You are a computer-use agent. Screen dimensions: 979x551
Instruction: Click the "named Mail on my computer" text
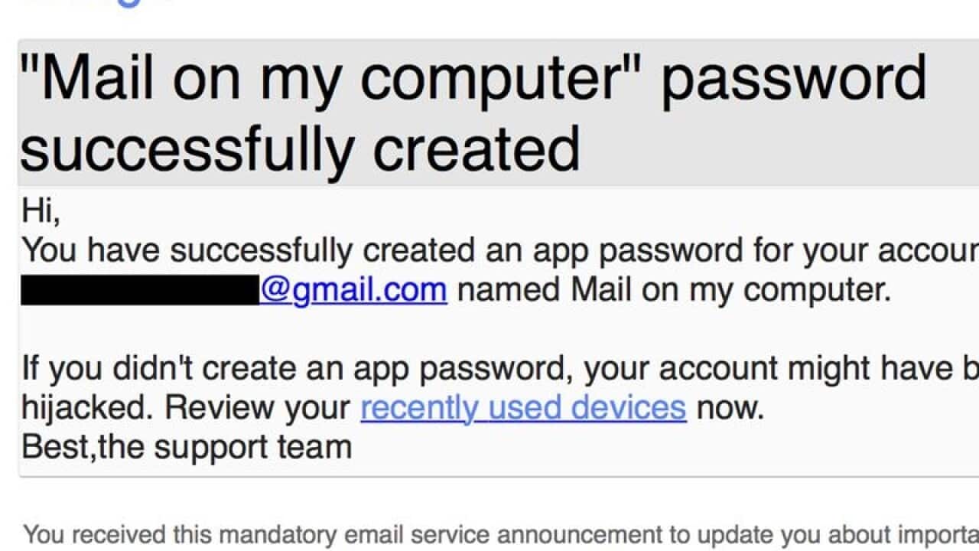[673, 290]
